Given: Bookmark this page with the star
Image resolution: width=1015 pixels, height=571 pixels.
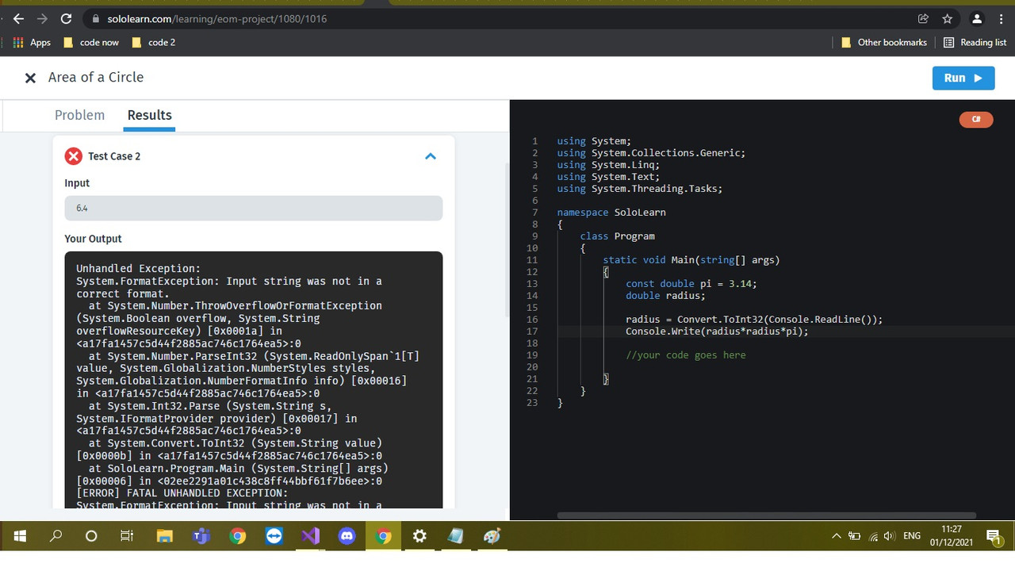Looking at the screenshot, I should point(947,18).
